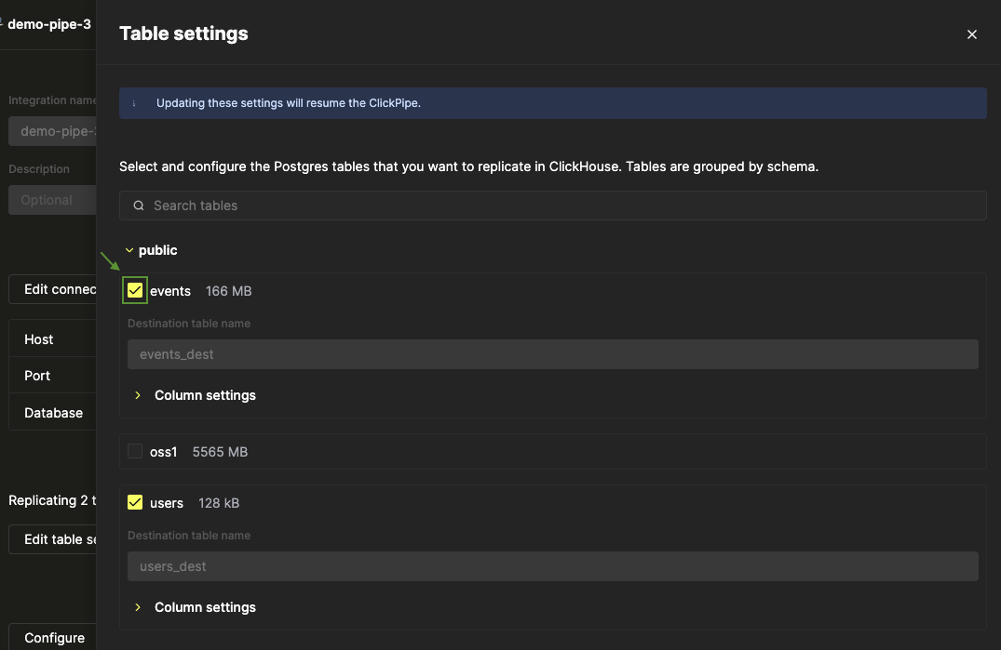Image resolution: width=1001 pixels, height=650 pixels.
Task: Click the Integration name field
Action: coord(52,131)
